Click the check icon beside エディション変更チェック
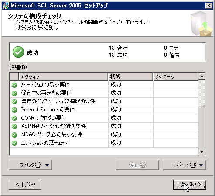 [14, 143]
